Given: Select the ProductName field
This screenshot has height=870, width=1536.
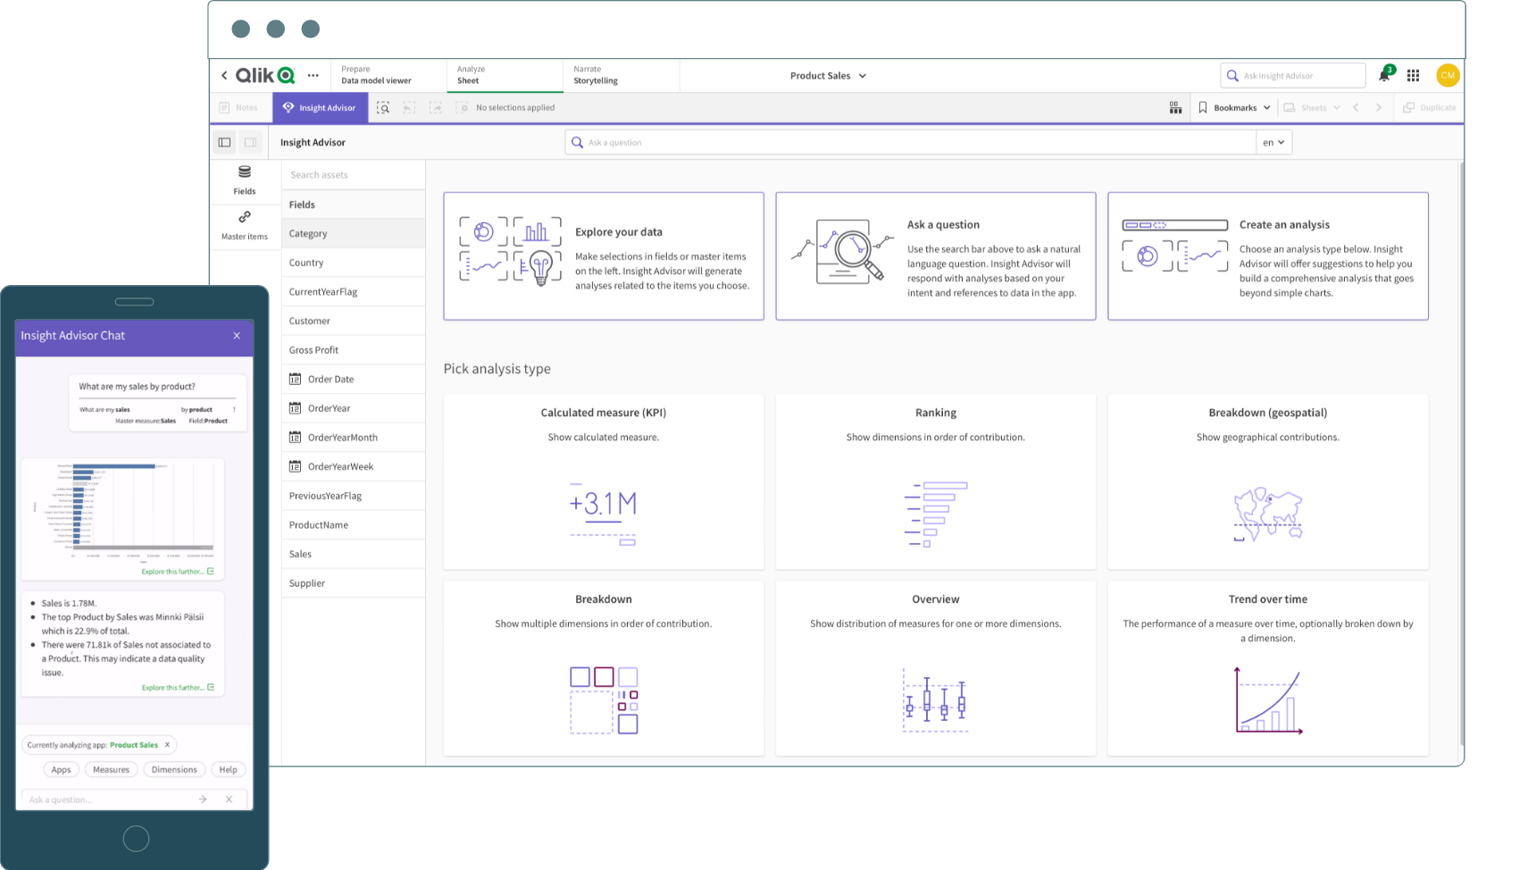Looking at the screenshot, I should pyautogui.click(x=354, y=525).
